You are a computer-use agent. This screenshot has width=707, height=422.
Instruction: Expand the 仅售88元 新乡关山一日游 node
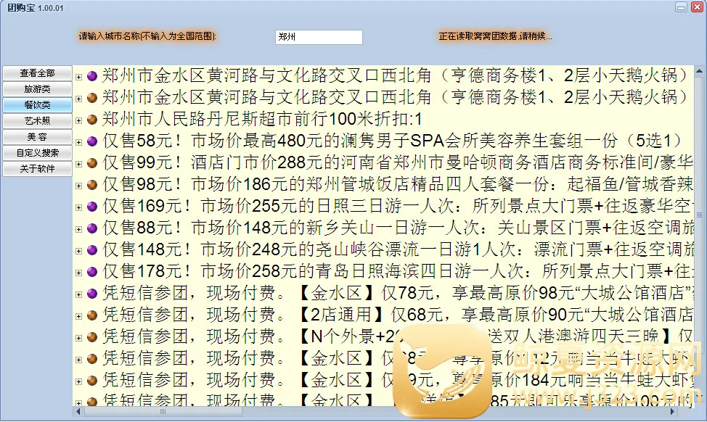pos(78,229)
